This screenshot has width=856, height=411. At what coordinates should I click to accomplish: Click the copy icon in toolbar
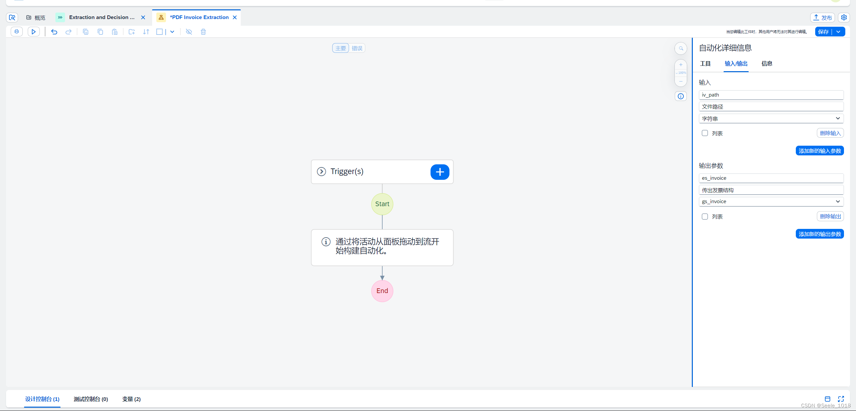86,32
